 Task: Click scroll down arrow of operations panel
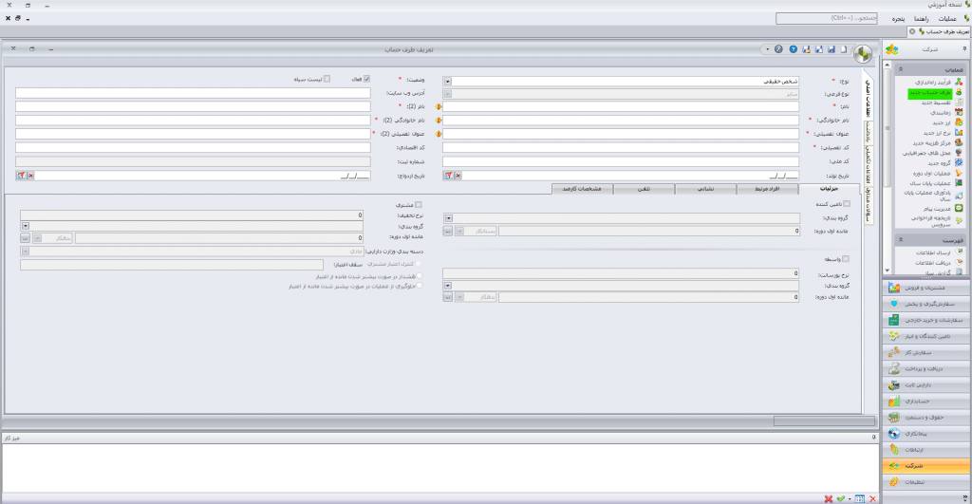[x=888, y=271]
